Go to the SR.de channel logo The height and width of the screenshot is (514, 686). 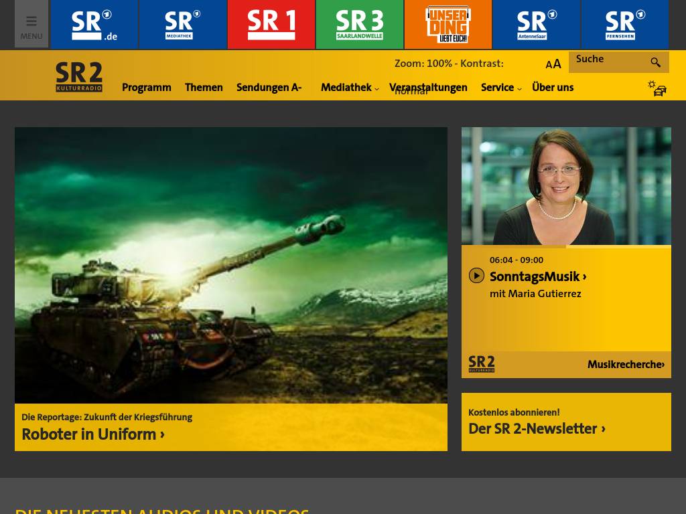94,25
